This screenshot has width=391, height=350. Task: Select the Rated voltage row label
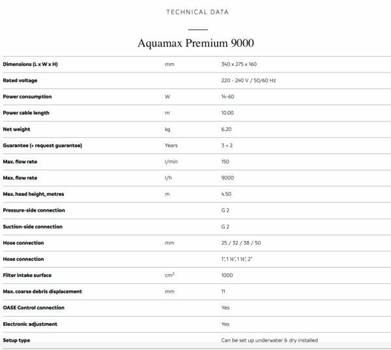[20, 80]
